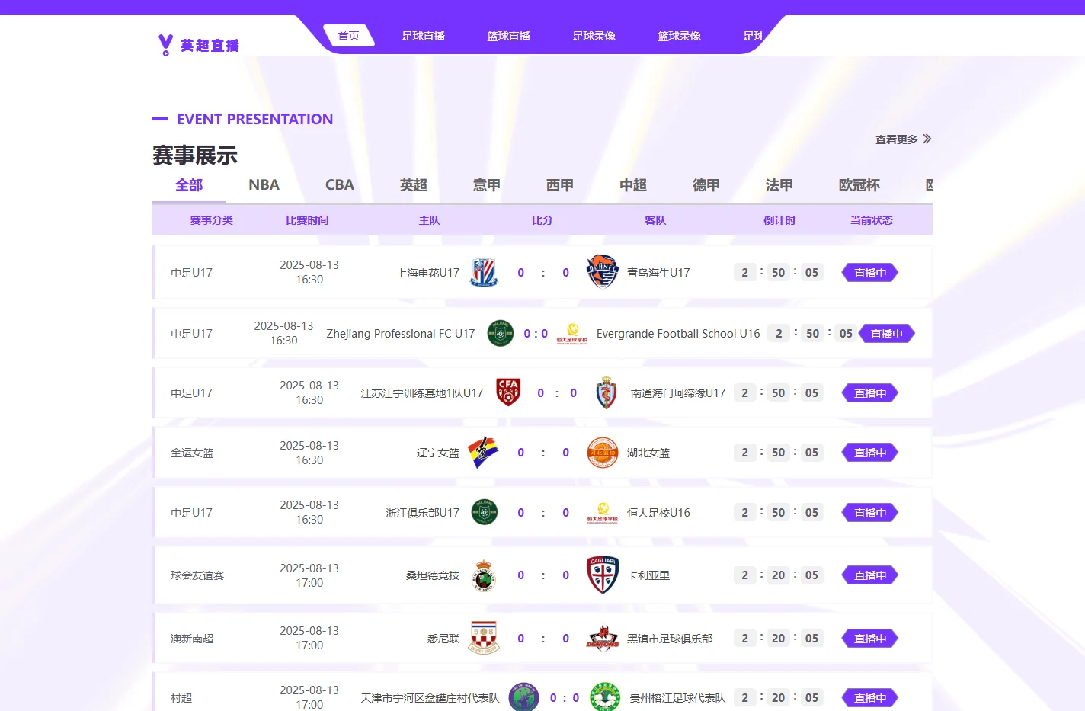Click the Cagliari (卡利亚里) team crest
Viewport: 1085px width, 711px height.
coord(603,575)
